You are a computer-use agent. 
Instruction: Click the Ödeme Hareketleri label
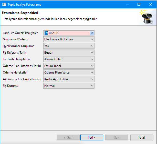point(16,73)
